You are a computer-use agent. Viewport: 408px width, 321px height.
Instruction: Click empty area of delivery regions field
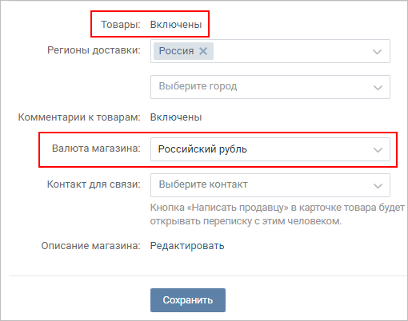(290, 51)
